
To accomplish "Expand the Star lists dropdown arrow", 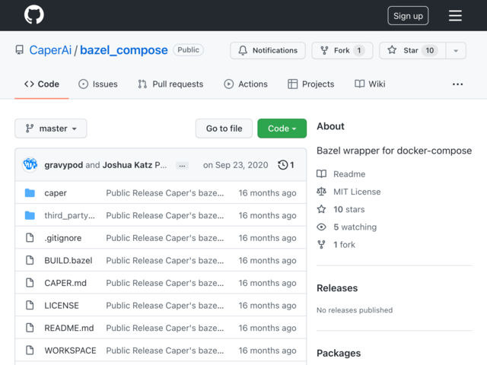I will coord(456,51).
